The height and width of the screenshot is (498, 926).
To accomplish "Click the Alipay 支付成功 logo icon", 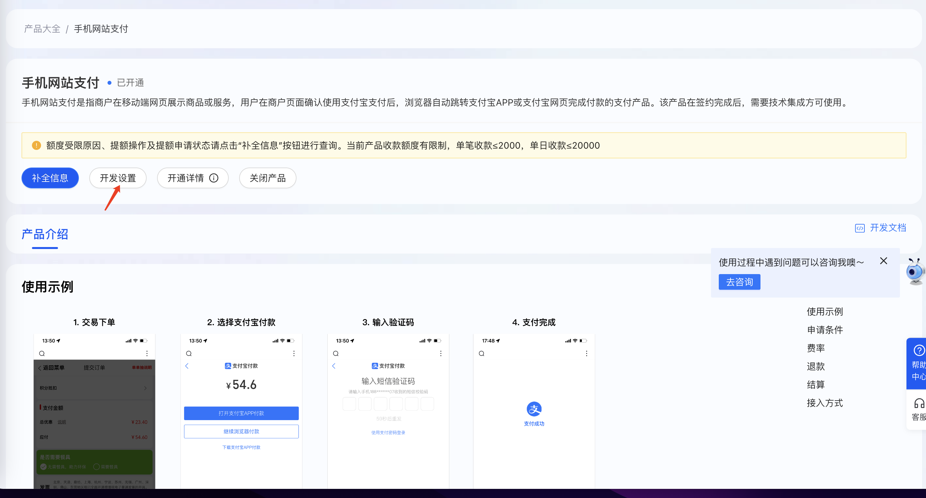I will coord(534,409).
